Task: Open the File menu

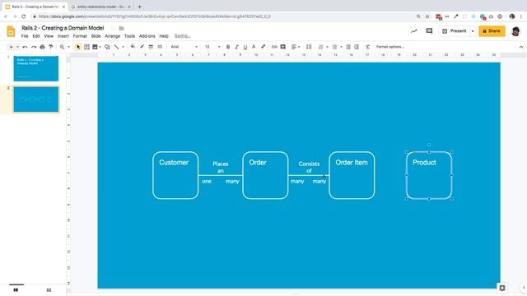Action: pos(25,36)
